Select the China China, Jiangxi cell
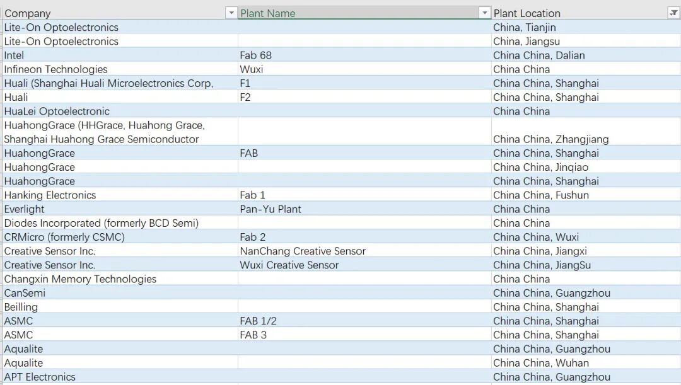Image resolution: width=681 pixels, height=385 pixels. pos(586,251)
